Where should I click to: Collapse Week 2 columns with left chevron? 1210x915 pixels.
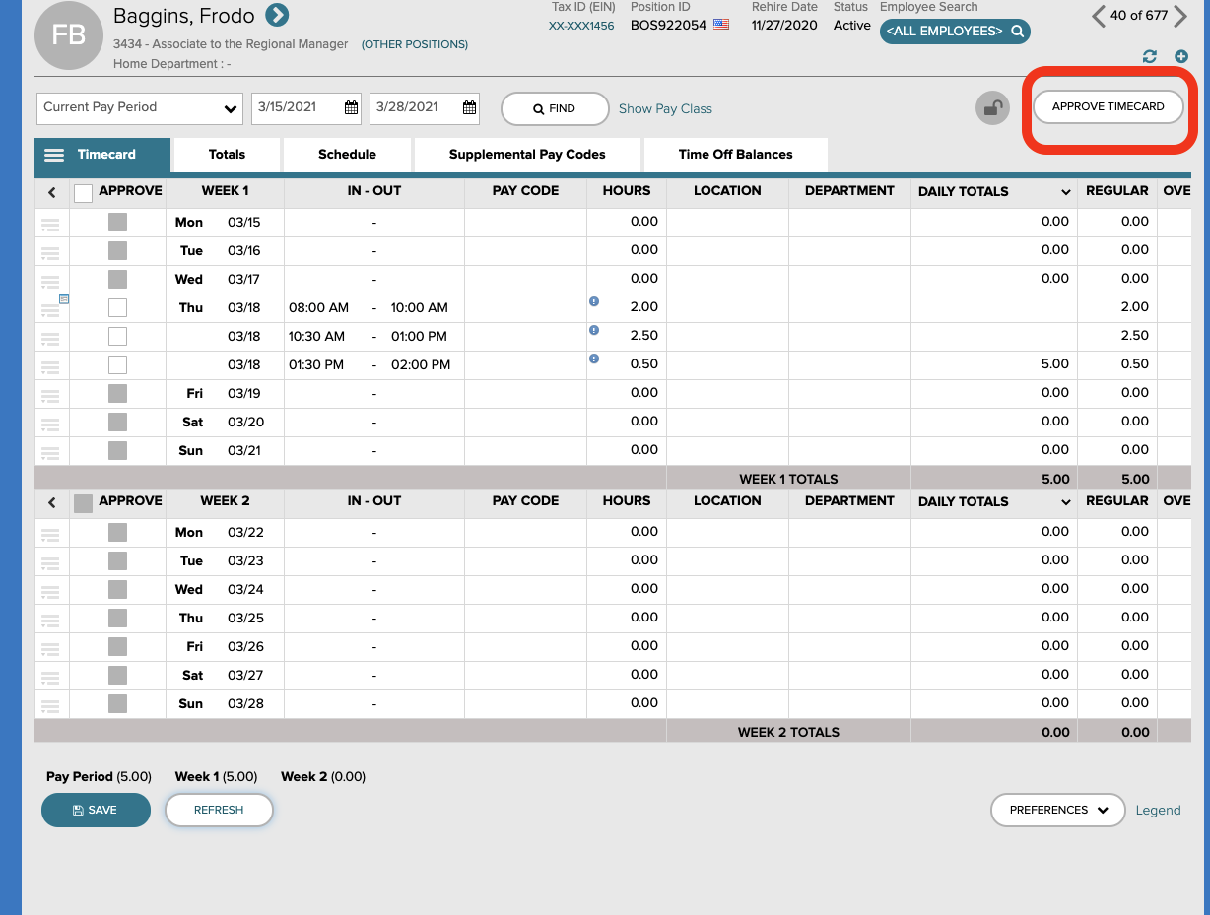pos(51,503)
